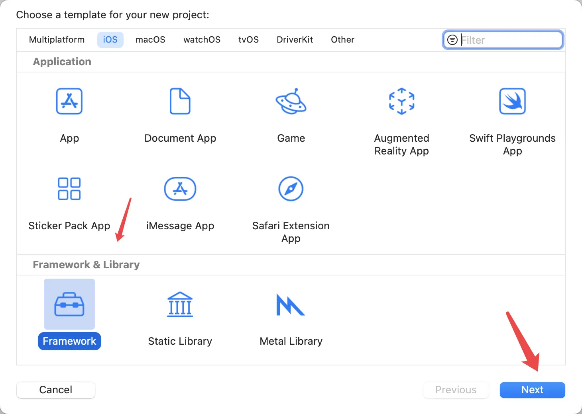Switch to the DriverKit tab

(295, 40)
